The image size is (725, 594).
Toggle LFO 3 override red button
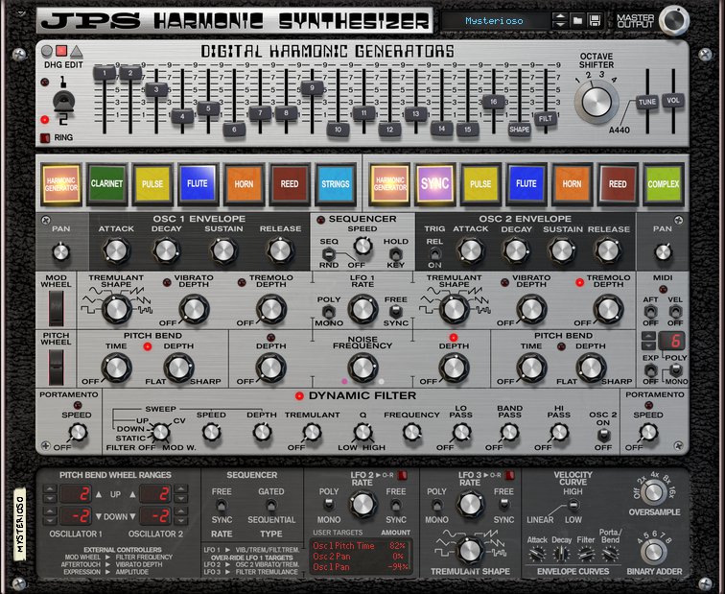pyautogui.click(x=509, y=475)
